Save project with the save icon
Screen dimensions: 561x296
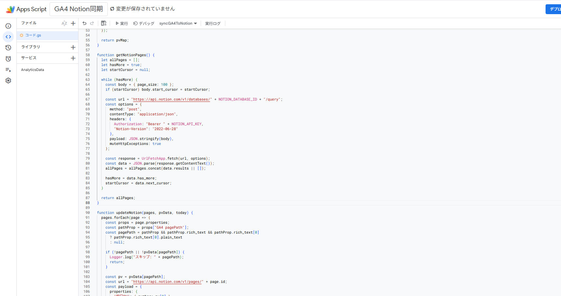104,23
